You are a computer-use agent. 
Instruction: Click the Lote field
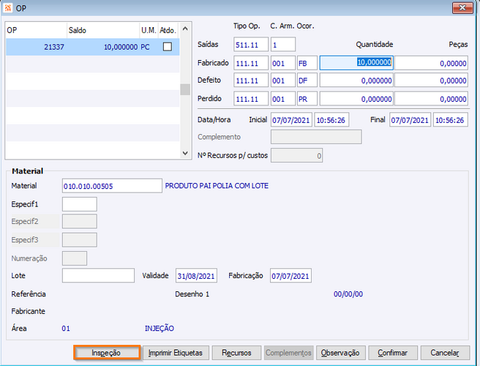coord(98,275)
